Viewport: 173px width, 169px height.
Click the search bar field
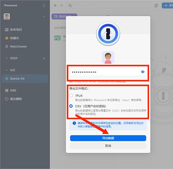coord(109,5)
